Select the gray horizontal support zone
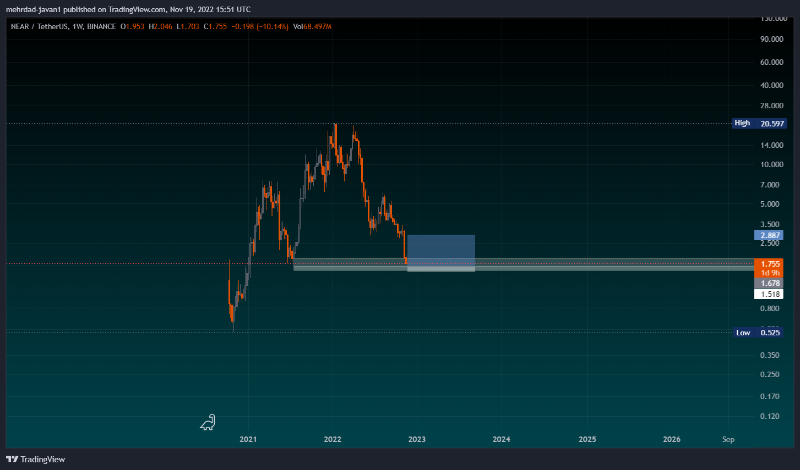This screenshot has width=800, height=470. coord(524,264)
